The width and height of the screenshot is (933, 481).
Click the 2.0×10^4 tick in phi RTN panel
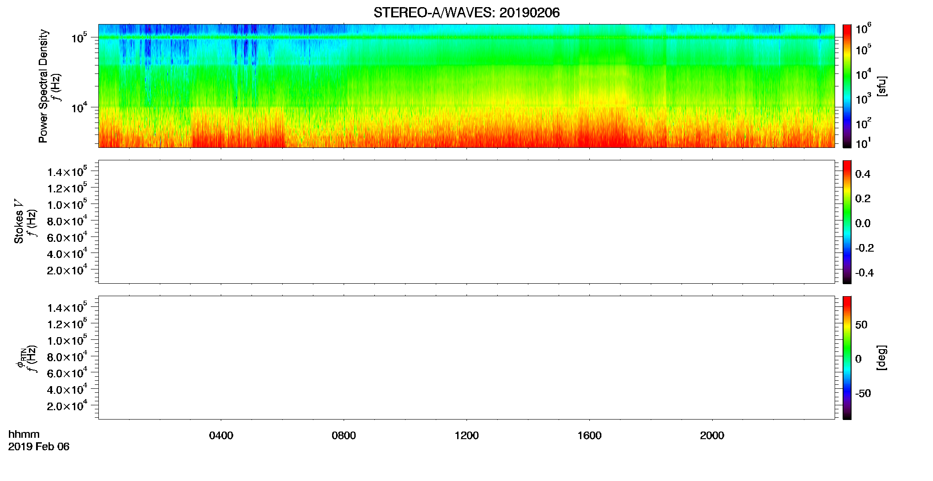click(x=67, y=406)
